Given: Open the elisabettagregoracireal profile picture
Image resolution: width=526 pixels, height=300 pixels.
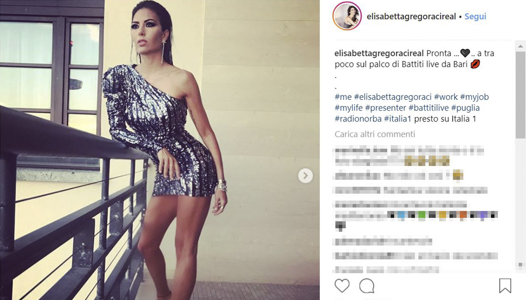Looking at the screenshot, I should 346,16.
